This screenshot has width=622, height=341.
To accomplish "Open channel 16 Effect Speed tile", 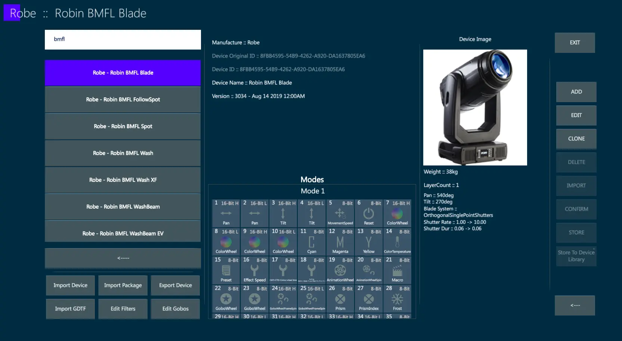I will coord(255,270).
